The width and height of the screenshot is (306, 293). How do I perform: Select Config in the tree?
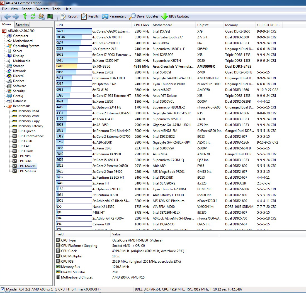coord(18,96)
